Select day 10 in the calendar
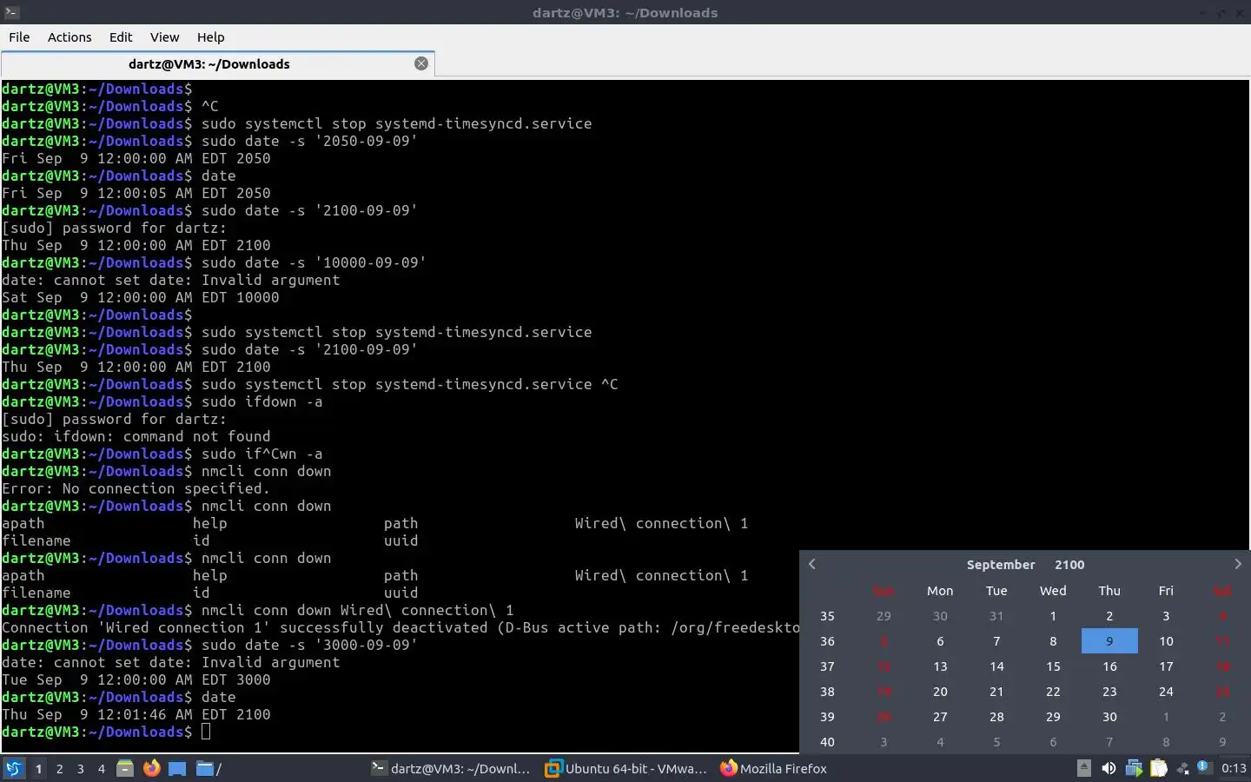1251x782 pixels. (1166, 641)
